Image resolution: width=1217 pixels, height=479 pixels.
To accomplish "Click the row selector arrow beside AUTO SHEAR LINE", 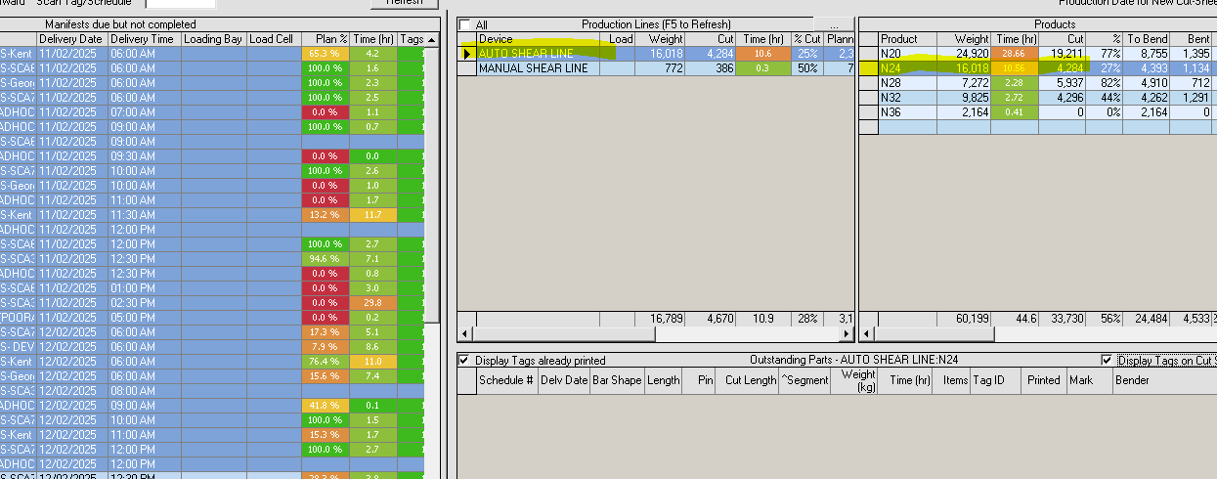I will click(467, 54).
